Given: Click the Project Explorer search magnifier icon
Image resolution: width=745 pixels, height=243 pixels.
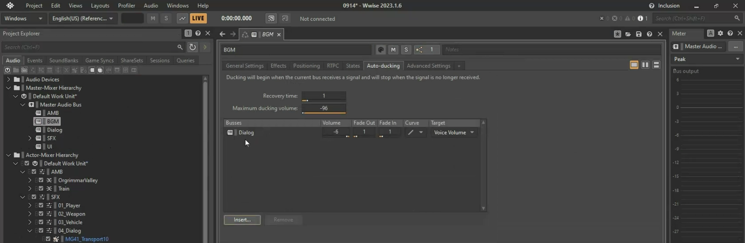Looking at the screenshot, I should (180, 47).
